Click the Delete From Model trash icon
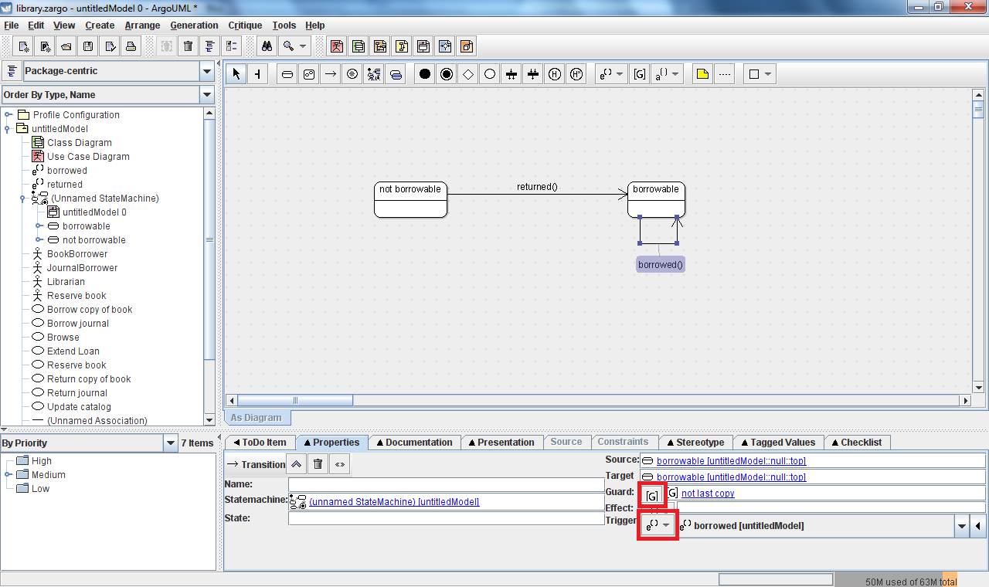Viewport: 989px width, 587px height. [188, 46]
